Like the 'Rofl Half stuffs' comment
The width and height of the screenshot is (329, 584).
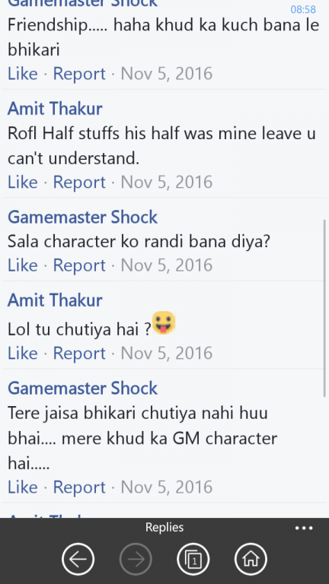[x=23, y=182]
